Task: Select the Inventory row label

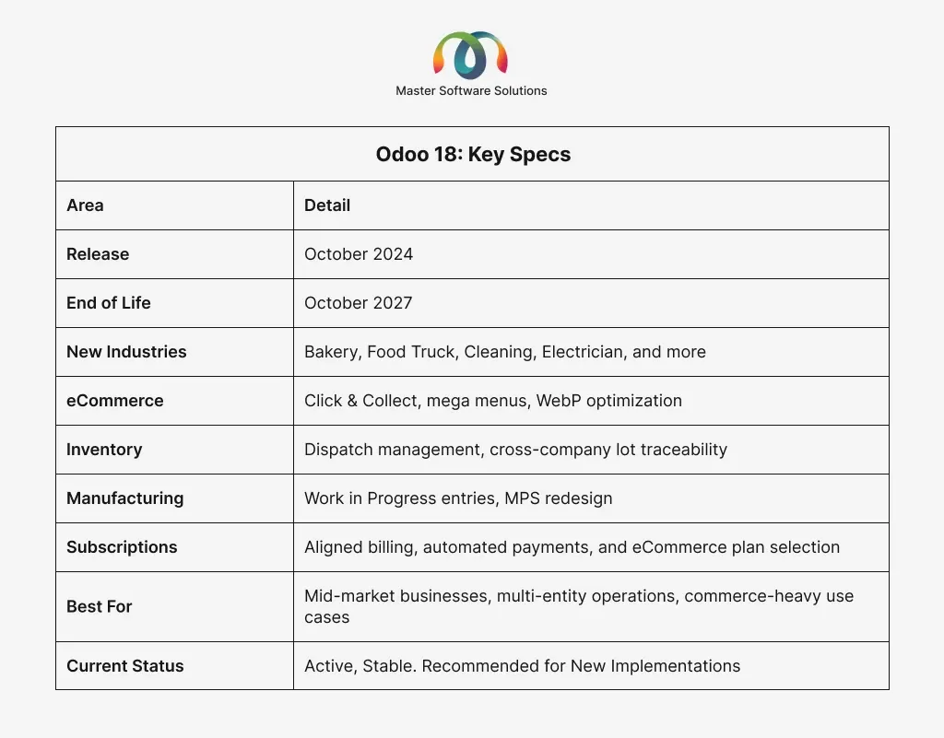Action: [x=104, y=450]
